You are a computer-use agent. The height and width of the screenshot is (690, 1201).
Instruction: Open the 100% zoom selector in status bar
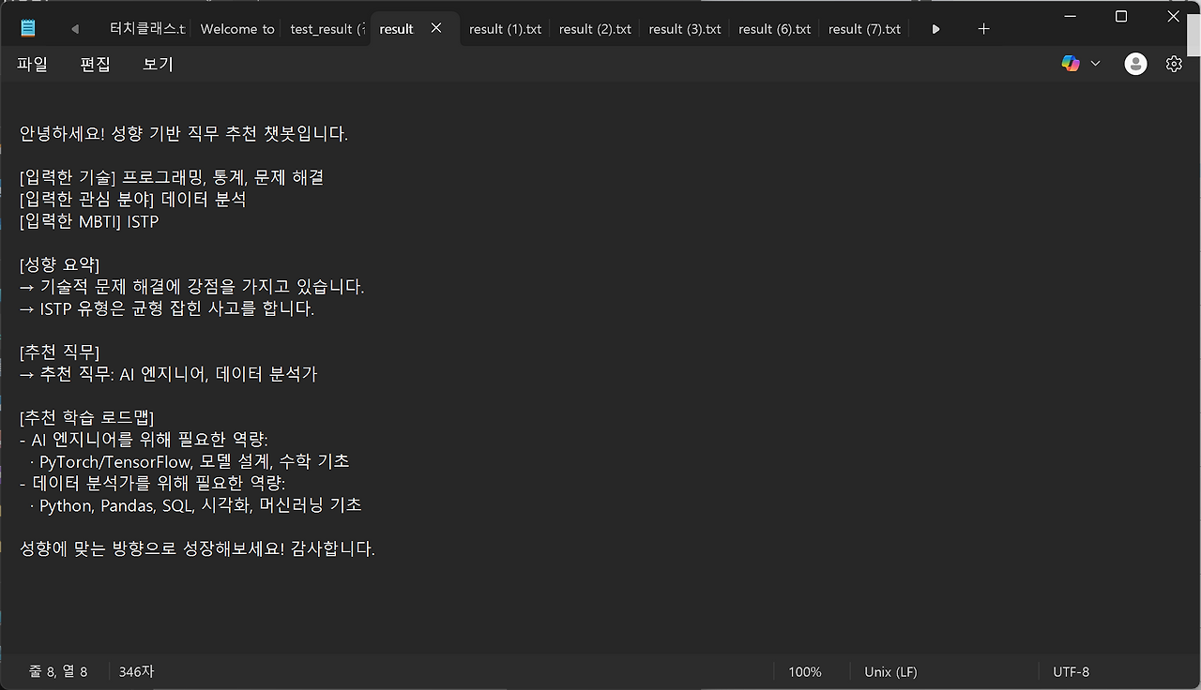pyautogui.click(x=805, y=671)
